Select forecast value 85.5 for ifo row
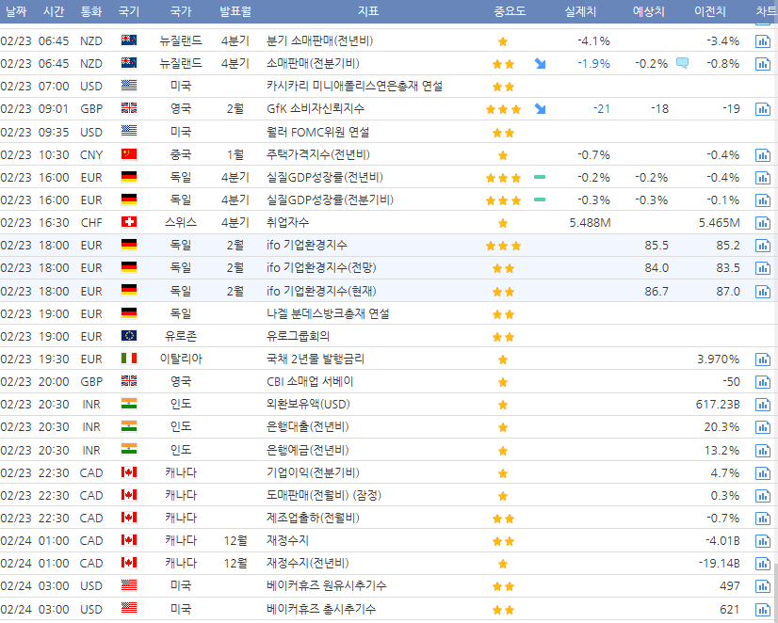Screen dimensions: 778x623 (x=656, y=246)
